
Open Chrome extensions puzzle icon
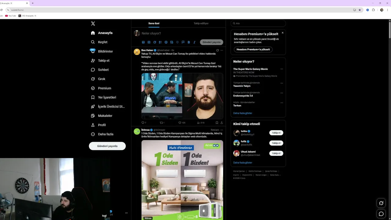[373, 10]
